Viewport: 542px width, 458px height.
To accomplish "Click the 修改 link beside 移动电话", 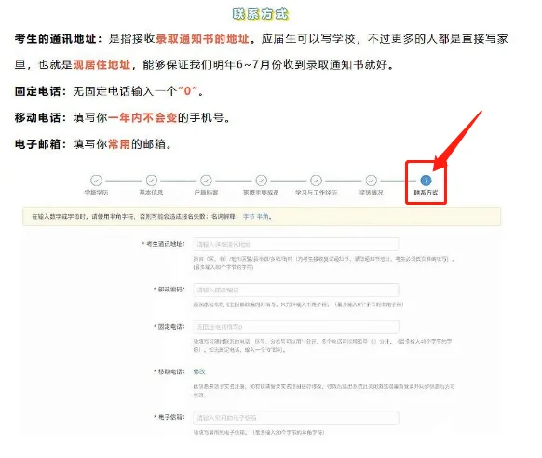I will (x=199, y=371).
